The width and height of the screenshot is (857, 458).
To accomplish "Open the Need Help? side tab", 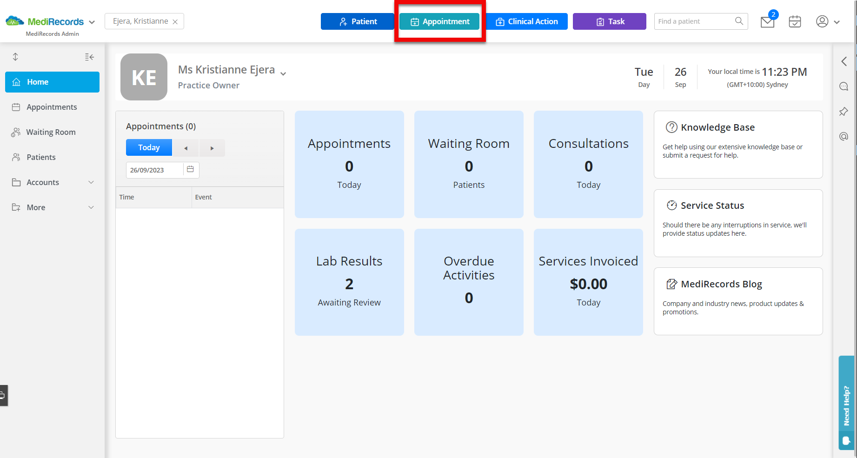I will click(x=846, y=403).
